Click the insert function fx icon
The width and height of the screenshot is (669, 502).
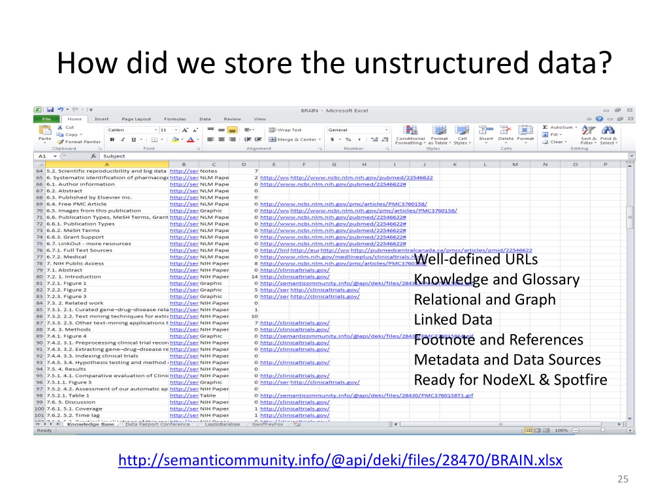[x=93, y=156]
